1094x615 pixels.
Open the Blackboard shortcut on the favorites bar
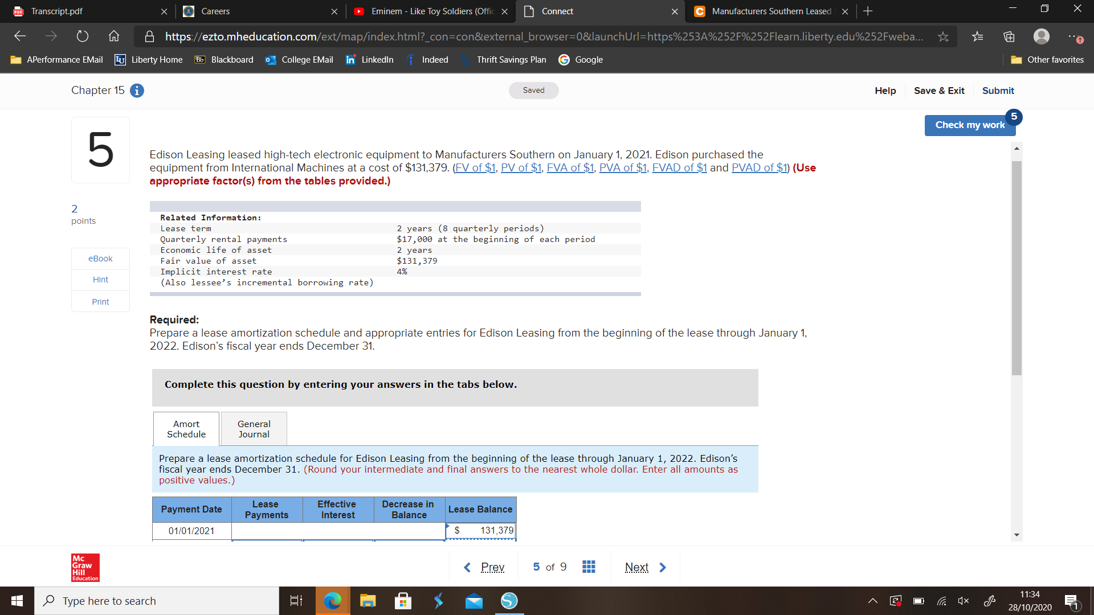point(223,59)
